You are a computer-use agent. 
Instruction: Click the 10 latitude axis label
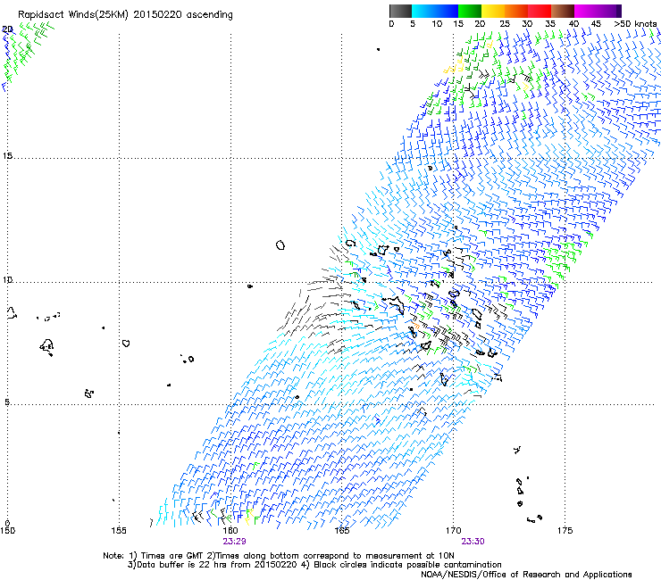7,280
